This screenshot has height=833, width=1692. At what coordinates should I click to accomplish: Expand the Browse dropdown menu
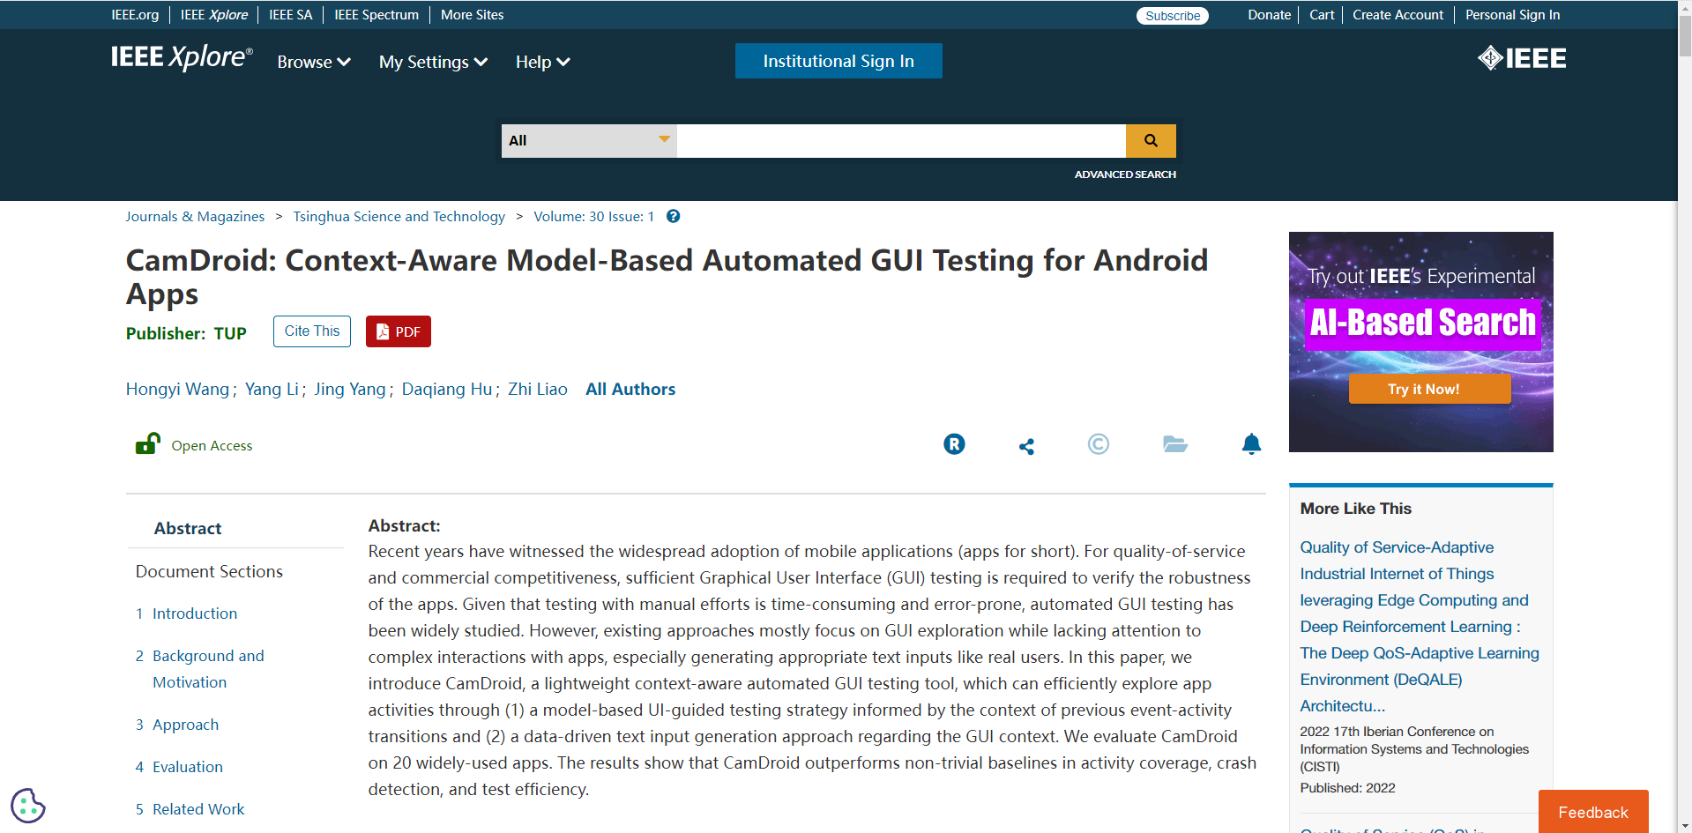coord(314,63)
